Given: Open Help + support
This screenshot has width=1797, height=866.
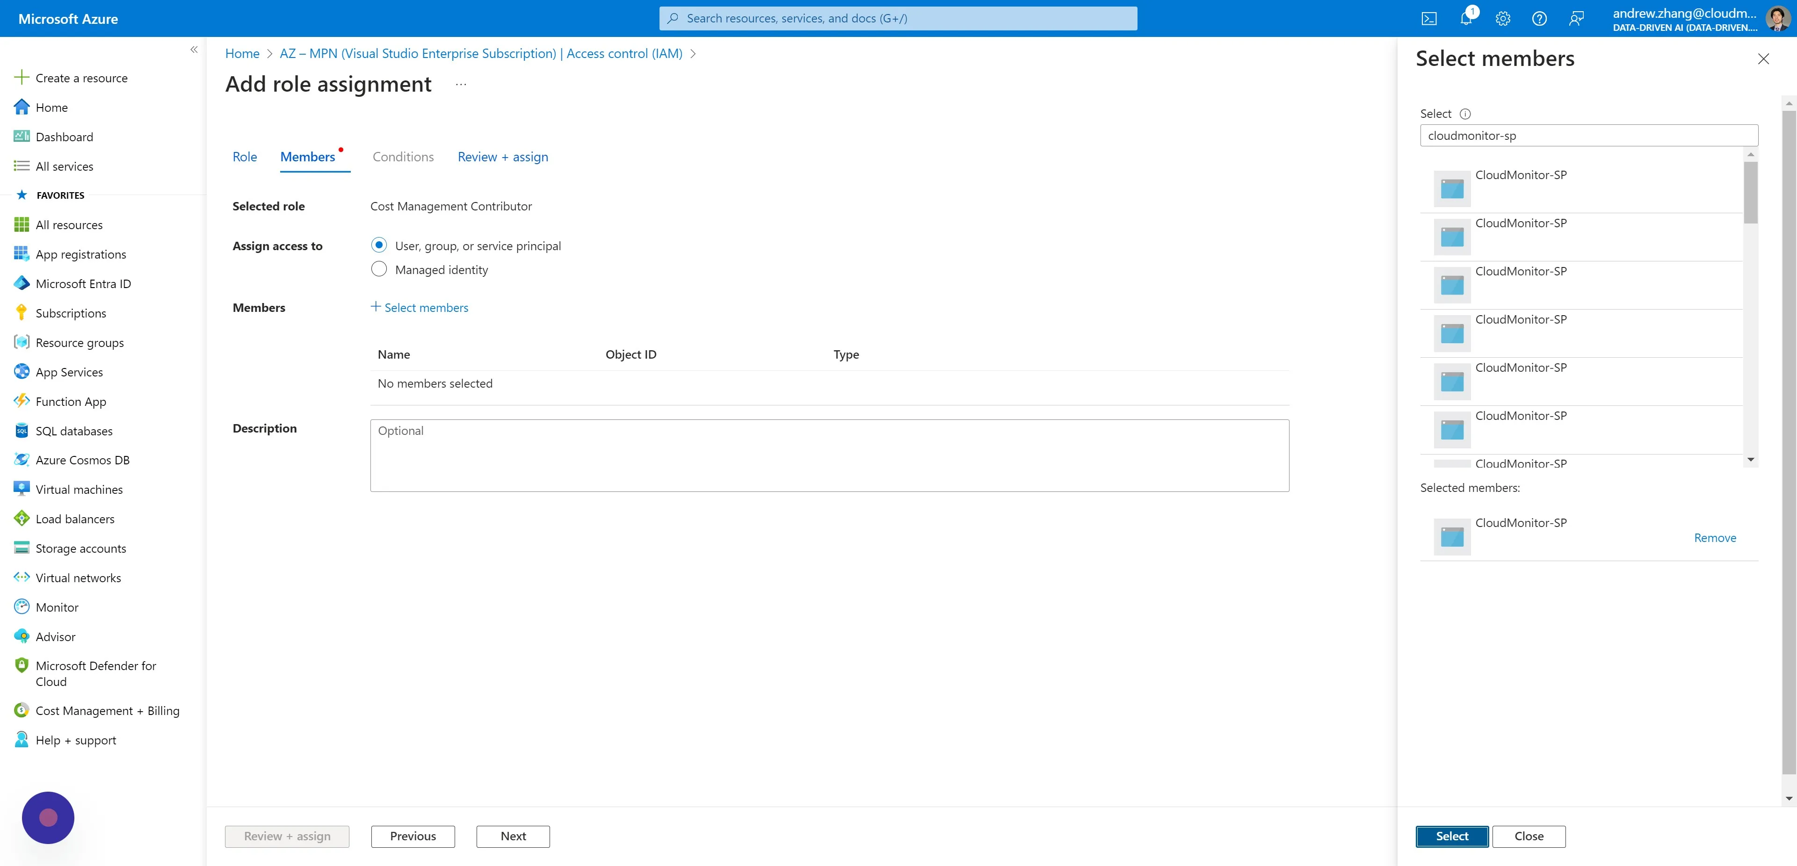Looking at the screenshot, I should click(x=75, y=740).
